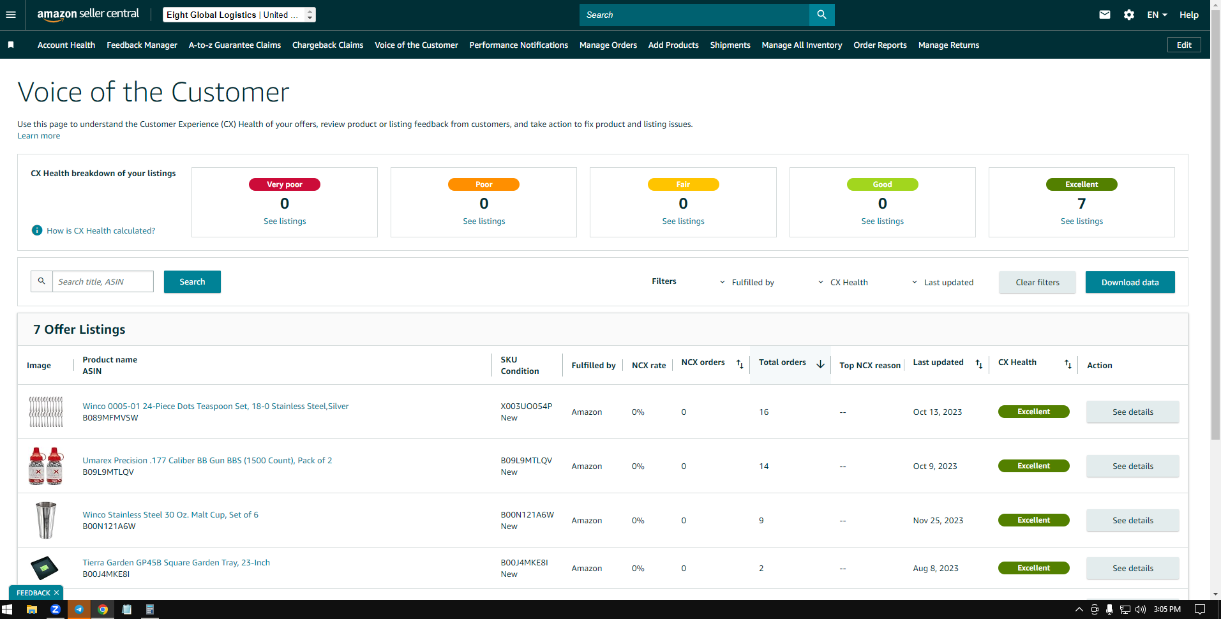This screenshot has height=619, width=1221.
Task: Expand the Fulfilled by filter
Action: 747,282
